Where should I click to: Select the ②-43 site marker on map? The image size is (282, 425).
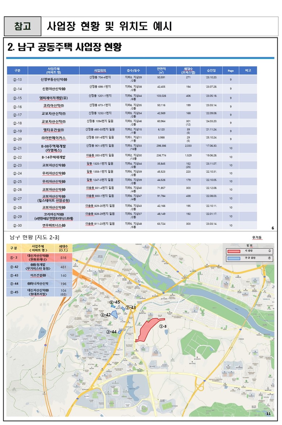(x=123, y=308)
